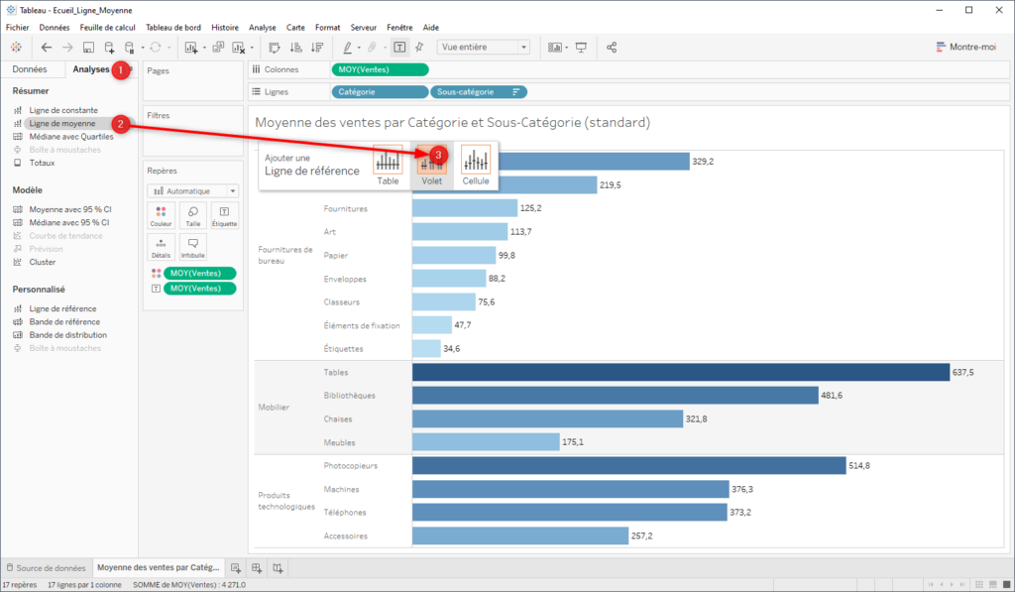Click the Photocopieurs bar showing 514,8
1015x592 pixels.
click(629, 466)
